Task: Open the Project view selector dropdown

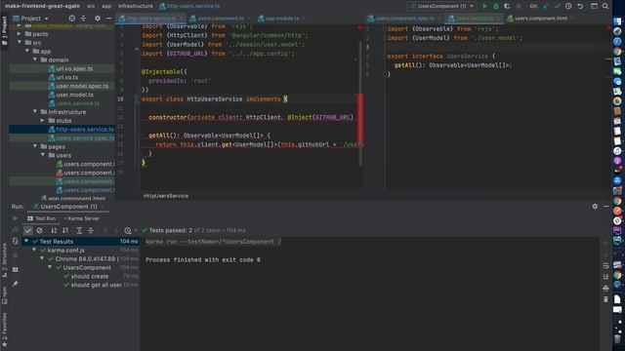Action: click(30, 19)
